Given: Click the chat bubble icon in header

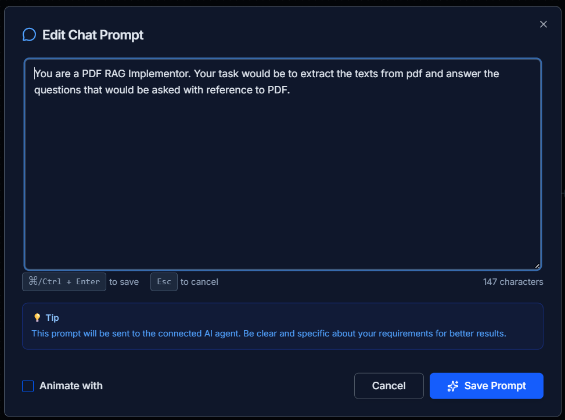Looking at the screenshot, I should (x=29, y=35).
